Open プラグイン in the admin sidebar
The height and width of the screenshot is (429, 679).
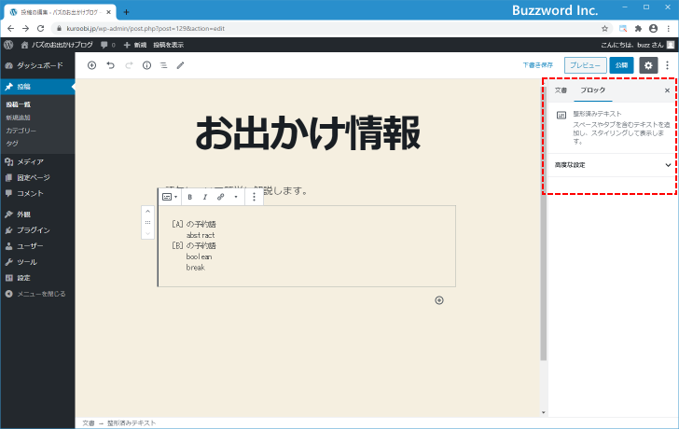pyautogui.click(x=34, y=229)
